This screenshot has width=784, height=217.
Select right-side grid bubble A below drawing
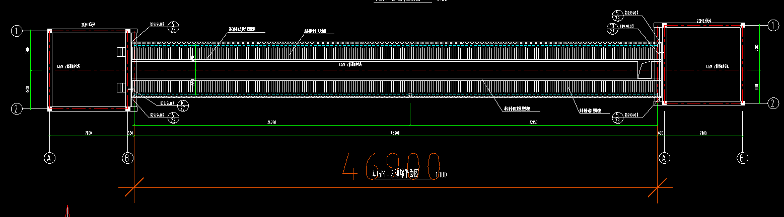click(x=665, y=158)
